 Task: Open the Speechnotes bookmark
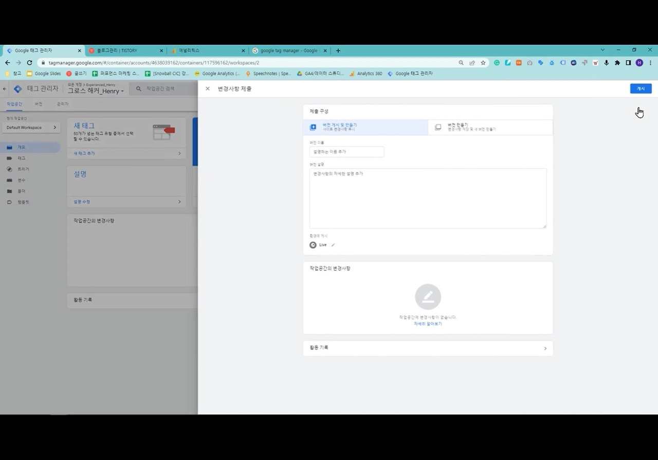[268, 74]
